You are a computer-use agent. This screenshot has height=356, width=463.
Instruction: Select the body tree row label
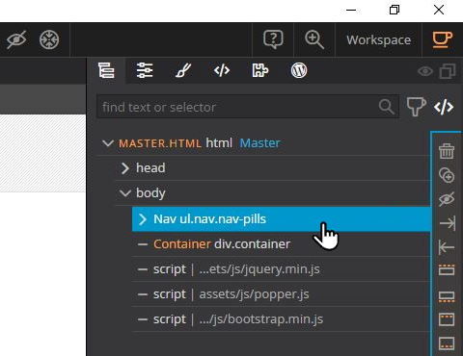coord(150,193)
